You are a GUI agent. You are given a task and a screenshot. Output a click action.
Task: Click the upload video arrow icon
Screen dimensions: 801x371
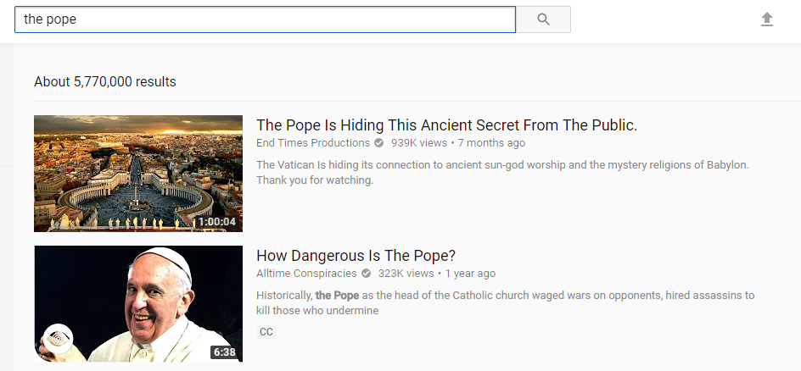[767, 19]
